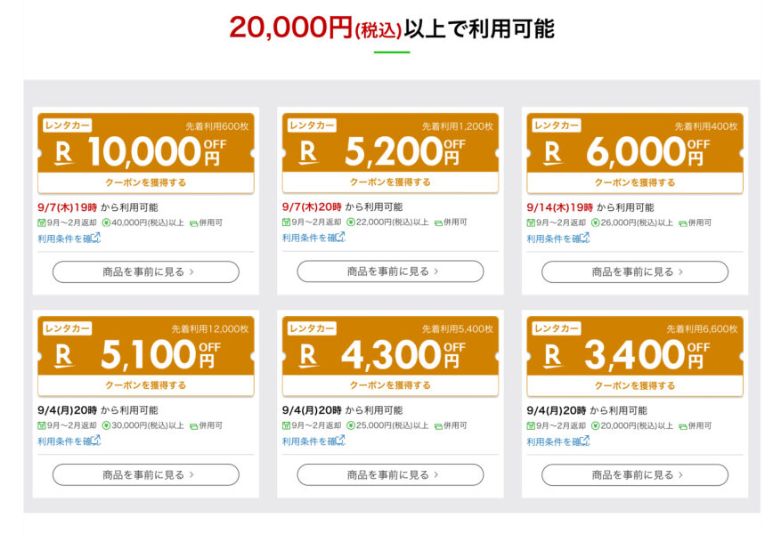Open 商品を事前に見る under the 5,200円 coupon
The image size is (773, 534).
click(390, 271)
